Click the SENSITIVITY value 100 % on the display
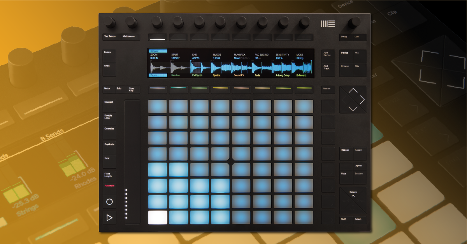The width and height of the screenshot is (467, 244). click(x=279, y=58)
